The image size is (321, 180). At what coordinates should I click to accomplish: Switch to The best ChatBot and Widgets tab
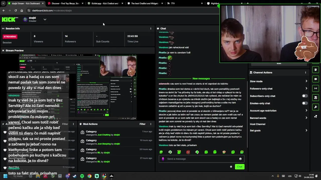click(145, 3)
